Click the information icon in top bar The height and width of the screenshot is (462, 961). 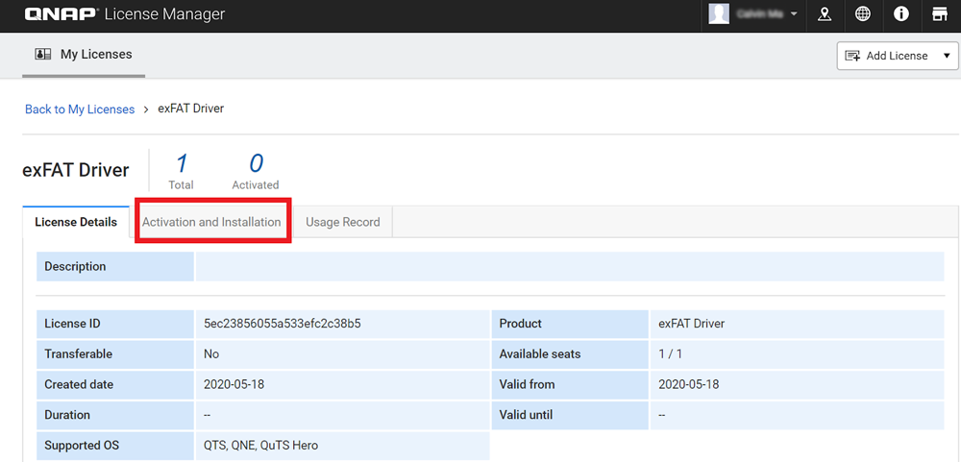901,14
